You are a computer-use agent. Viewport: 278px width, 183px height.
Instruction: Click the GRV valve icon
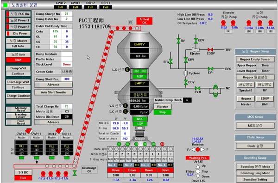[186, 60]
